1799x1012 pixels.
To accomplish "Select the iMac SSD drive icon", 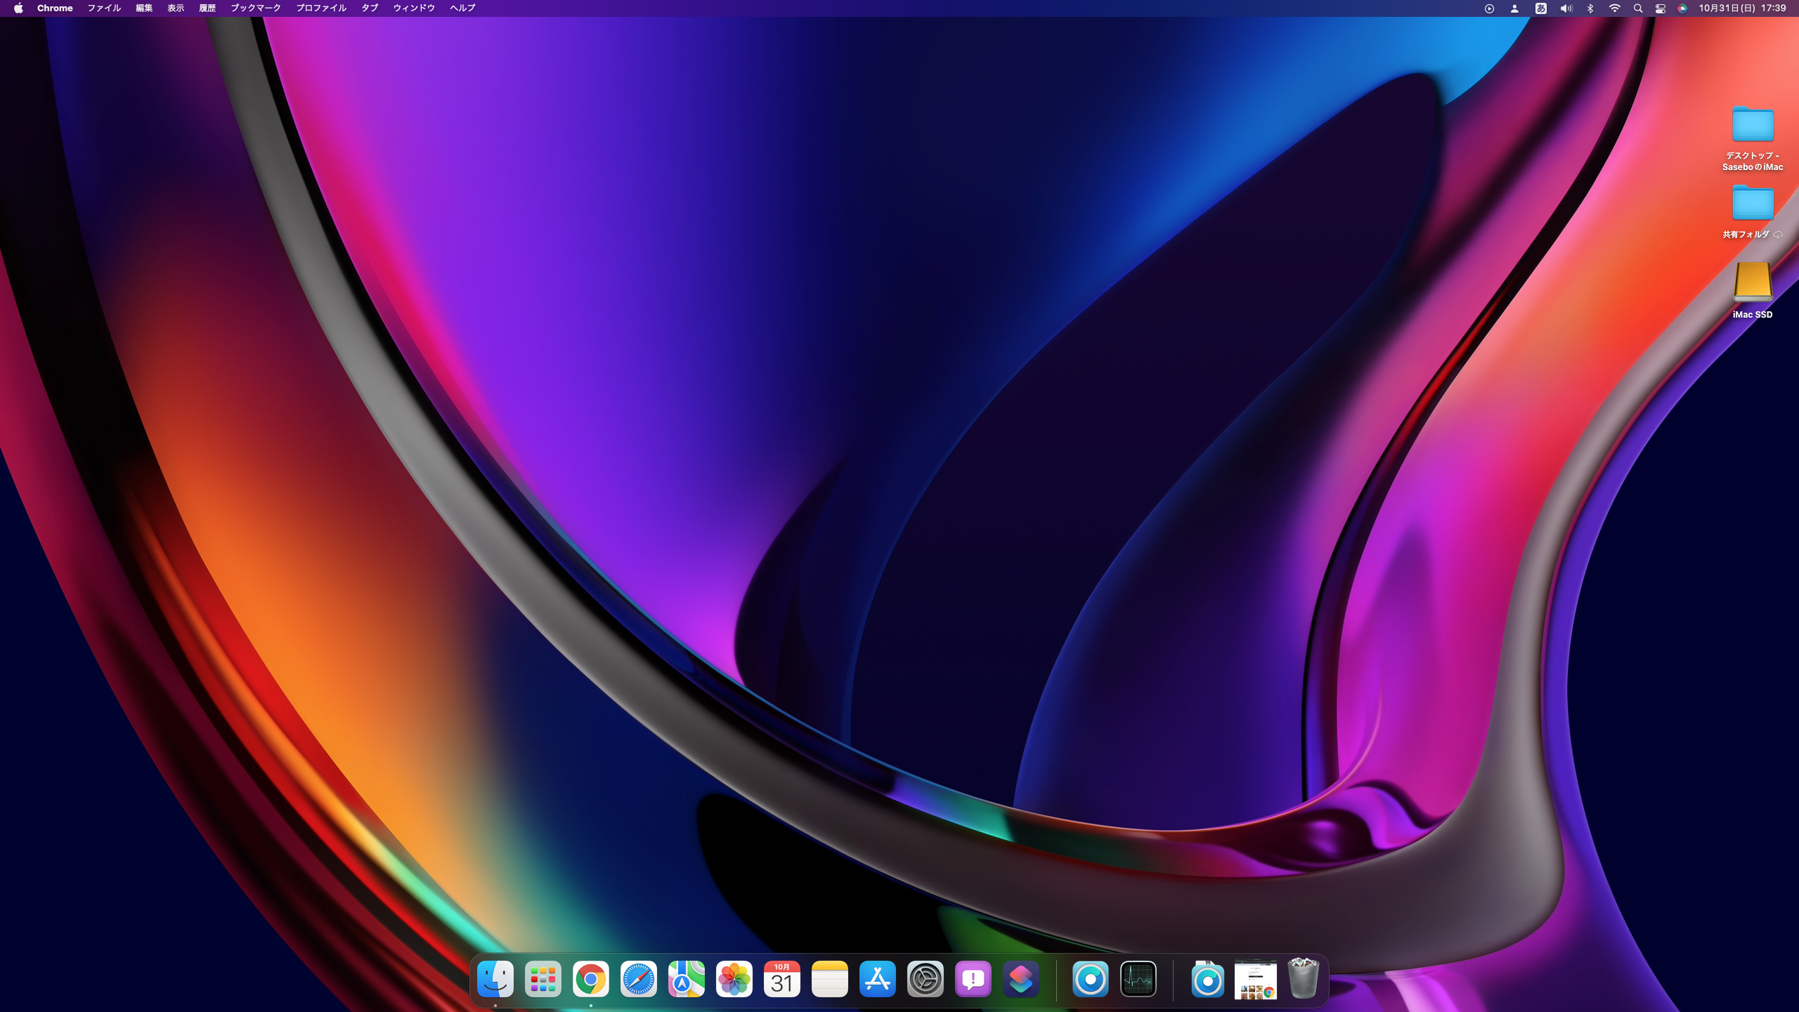I will pyautogui.click(x=1753, y=283).
